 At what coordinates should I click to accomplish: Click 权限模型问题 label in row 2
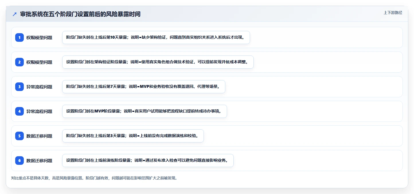pos(39,62)
